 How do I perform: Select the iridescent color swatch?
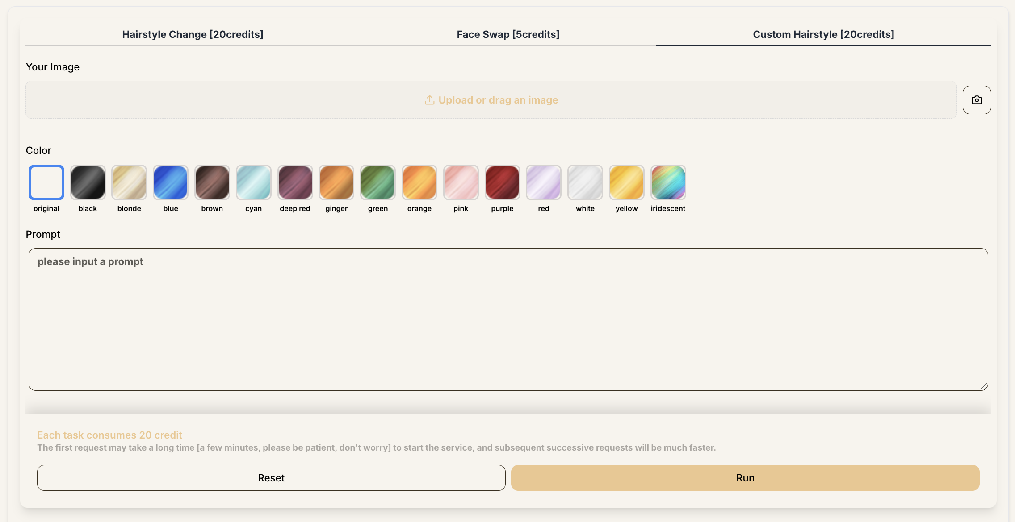click(668, 182)
